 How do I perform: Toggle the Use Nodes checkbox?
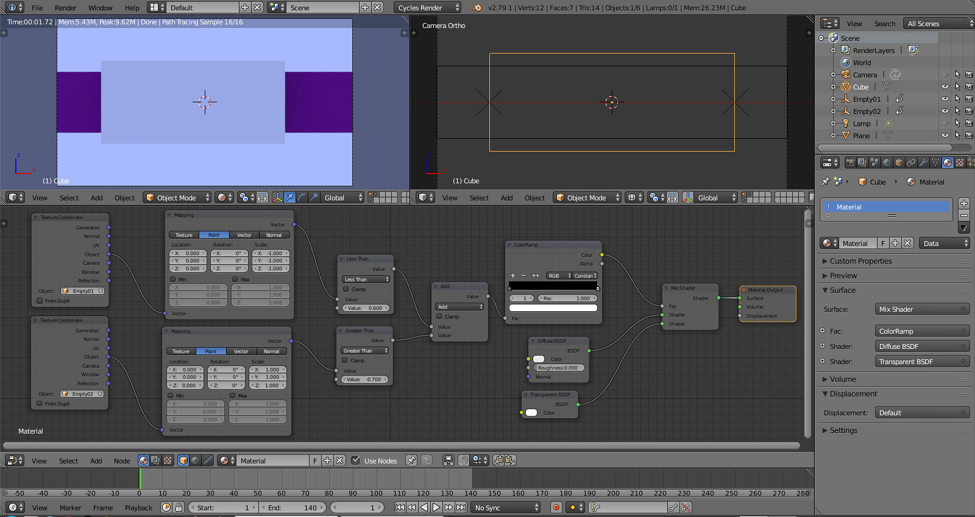pyautogui.click(x=356, y=461)
